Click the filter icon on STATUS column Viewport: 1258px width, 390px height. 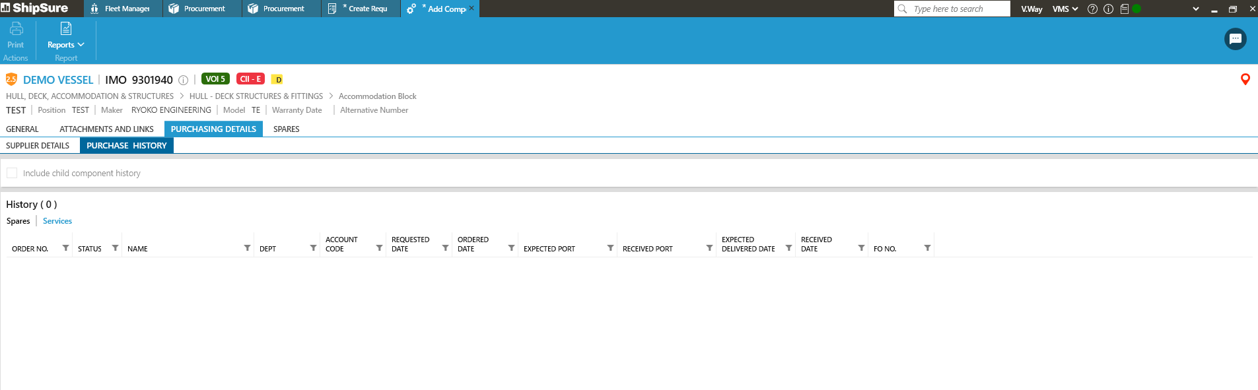click(115, 248)
